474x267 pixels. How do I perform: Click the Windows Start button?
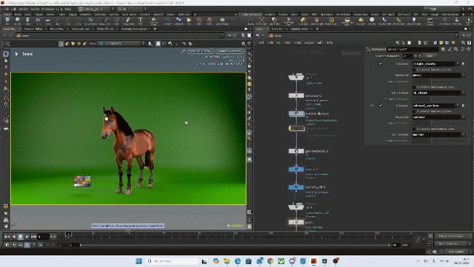pyautogui.click(x=139, y=261)
